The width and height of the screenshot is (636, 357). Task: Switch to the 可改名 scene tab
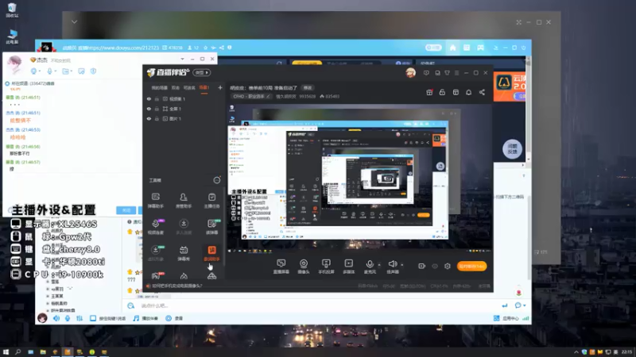[189, 88]
